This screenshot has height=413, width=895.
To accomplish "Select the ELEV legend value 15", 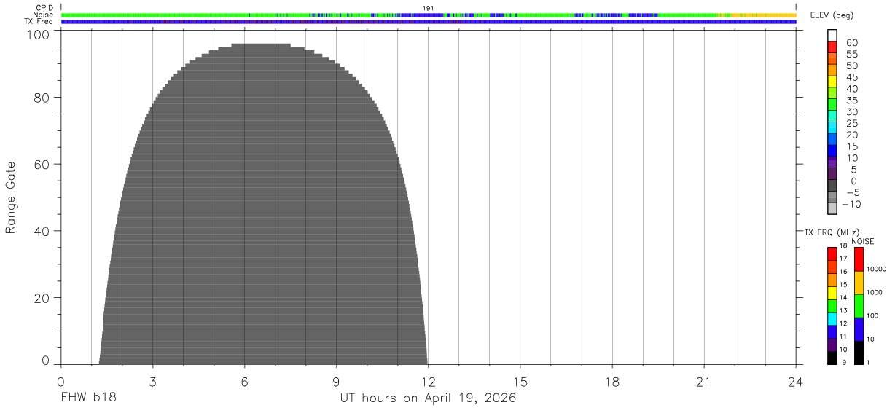I will pyautogui.click(x=851, y=146).
